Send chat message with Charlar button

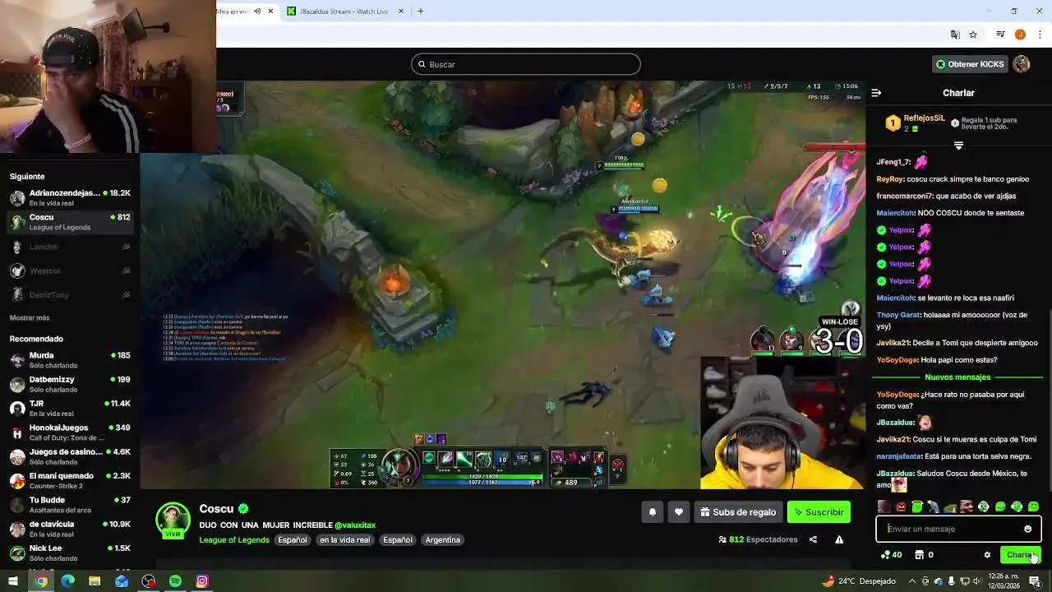point(1021,555)
